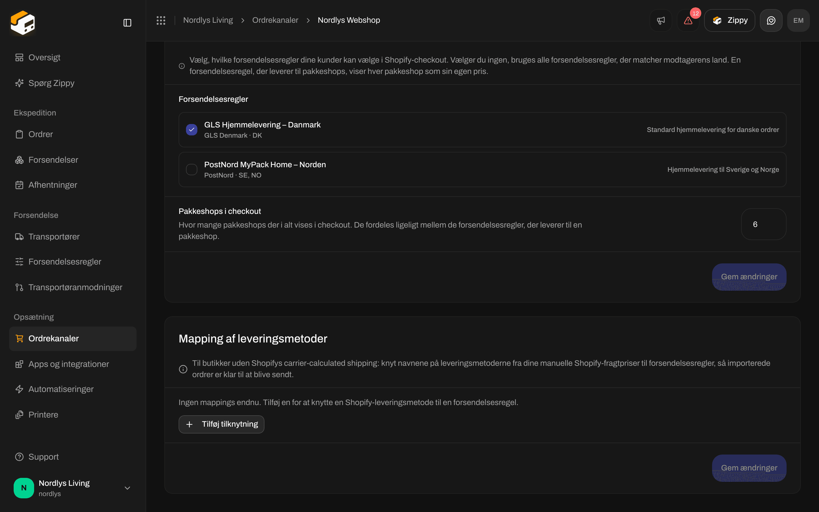Image resolution: width=819 pixels, height=512 pixels.
Task: Click the Forsendelser boxes icon
Action: tap(19, 160)
